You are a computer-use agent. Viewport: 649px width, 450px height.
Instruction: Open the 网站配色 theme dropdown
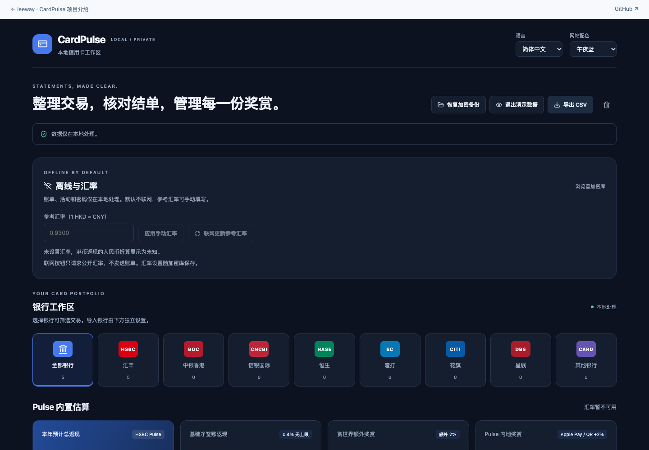tap(593, 49)
